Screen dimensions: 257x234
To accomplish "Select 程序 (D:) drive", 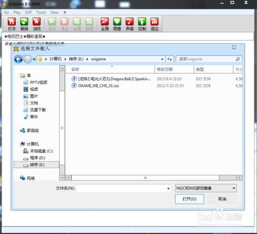I will (x=34, y=158).
